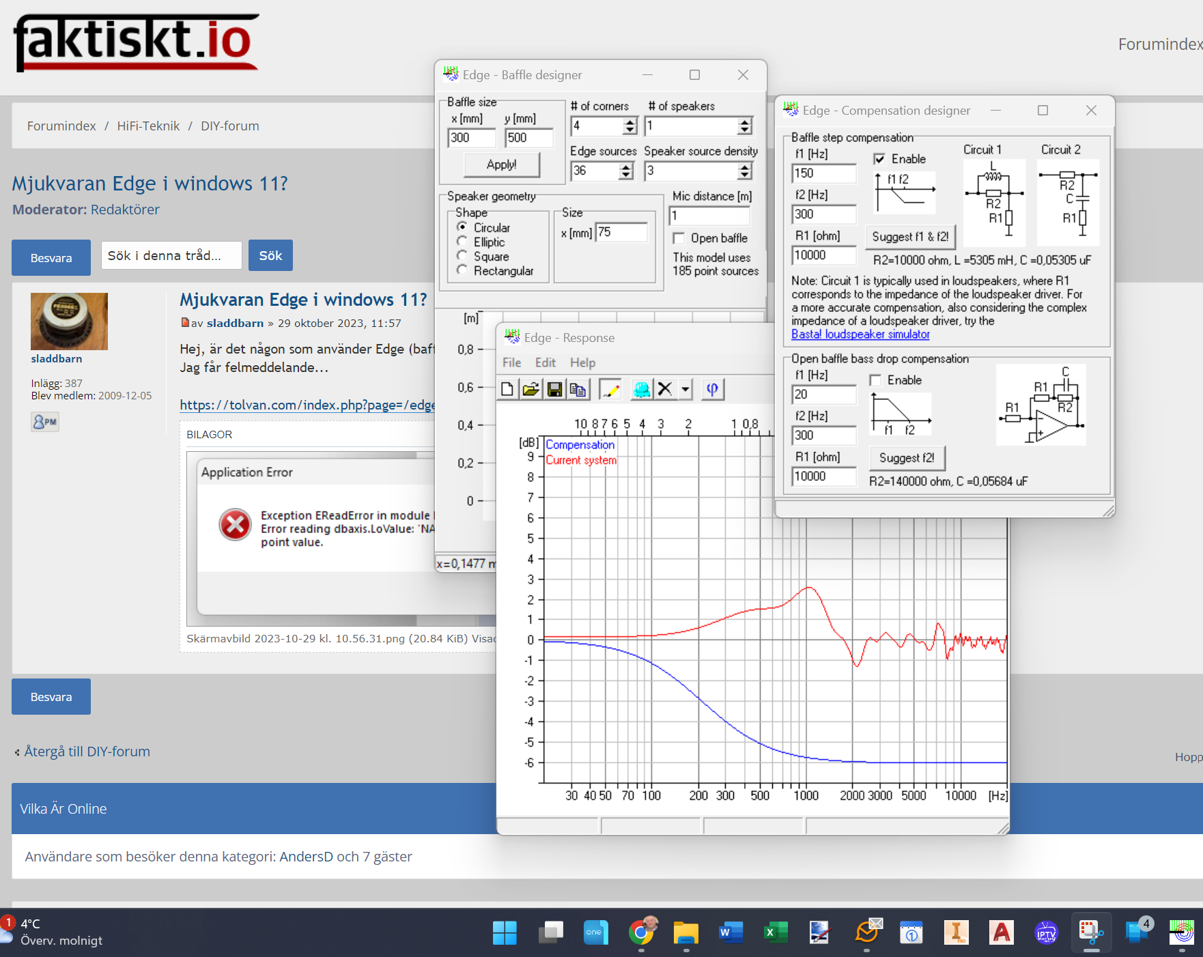Decrease the Edge sources stepper
Viewport: 1203px width, 957px height.
click(x=626, y=175)
